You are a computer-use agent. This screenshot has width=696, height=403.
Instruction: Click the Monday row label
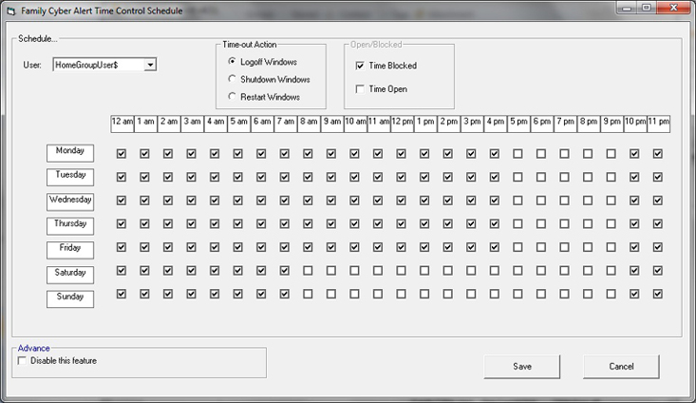coord(70,152)
